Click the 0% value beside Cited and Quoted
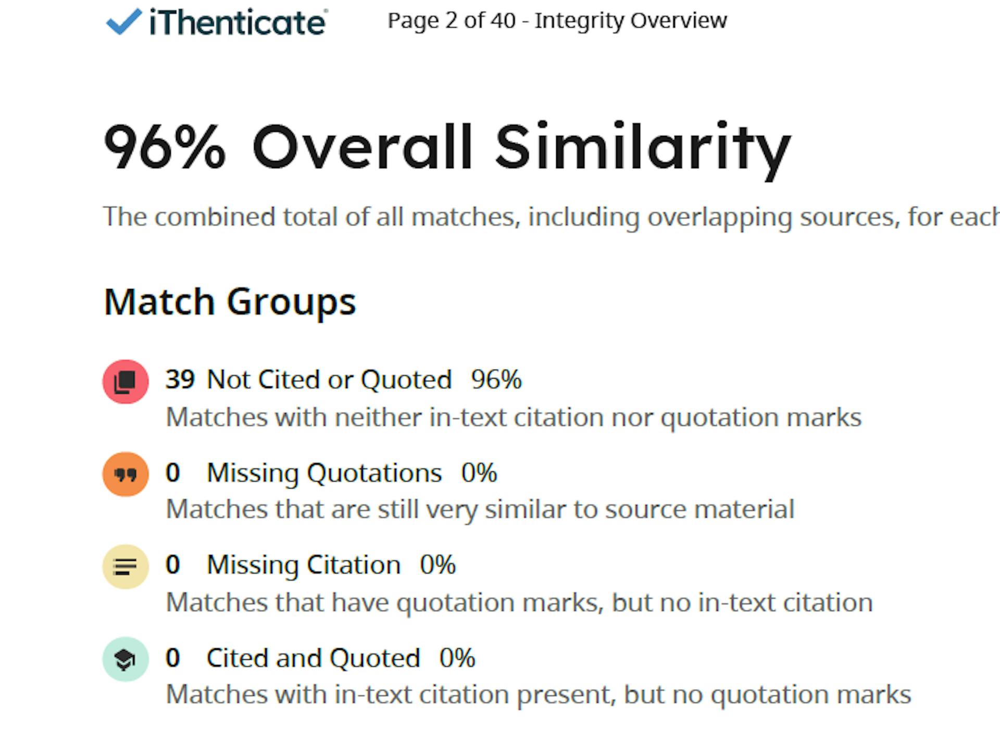Screen dimensions: 1000x741 pyautogui.click(x=457, y=658)
